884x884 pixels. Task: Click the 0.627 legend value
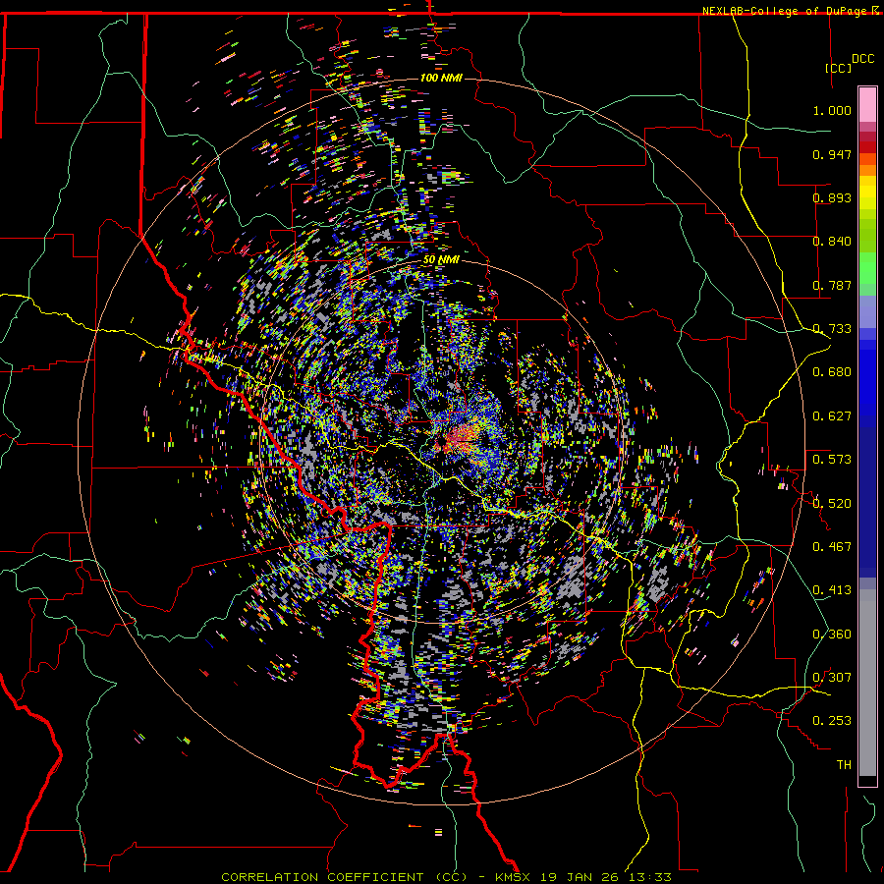(832, 416)
